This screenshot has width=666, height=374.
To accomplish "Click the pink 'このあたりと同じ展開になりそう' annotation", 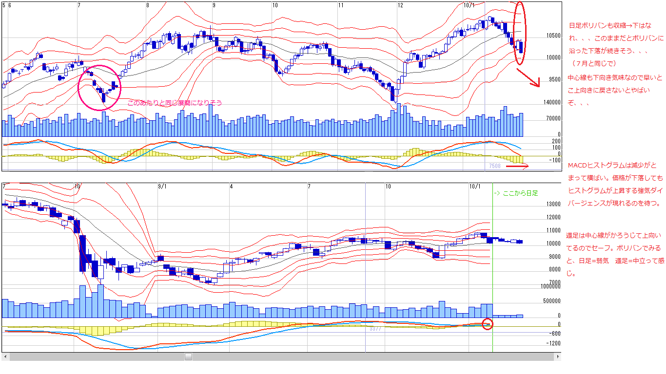I will (175, 103).
